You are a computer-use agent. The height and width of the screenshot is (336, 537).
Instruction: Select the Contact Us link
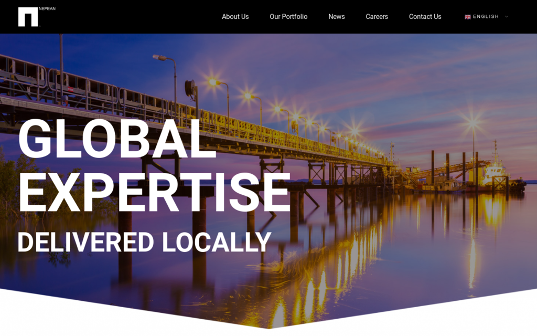tap(425, 17)
